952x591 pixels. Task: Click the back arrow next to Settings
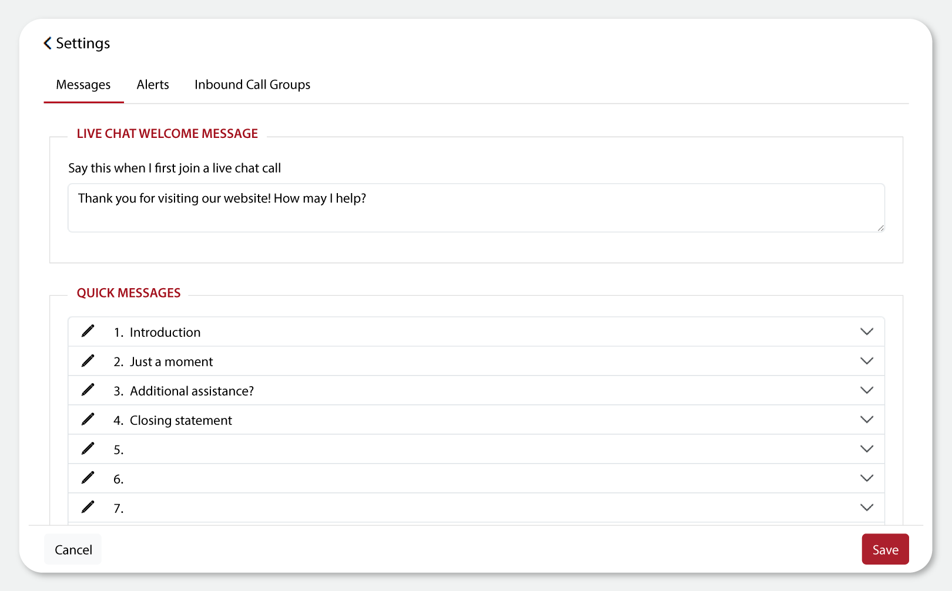46,43
